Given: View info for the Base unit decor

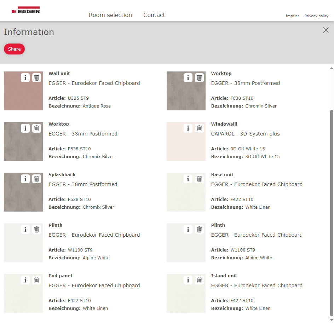Looking at the screenshot, I should (188, 179).
